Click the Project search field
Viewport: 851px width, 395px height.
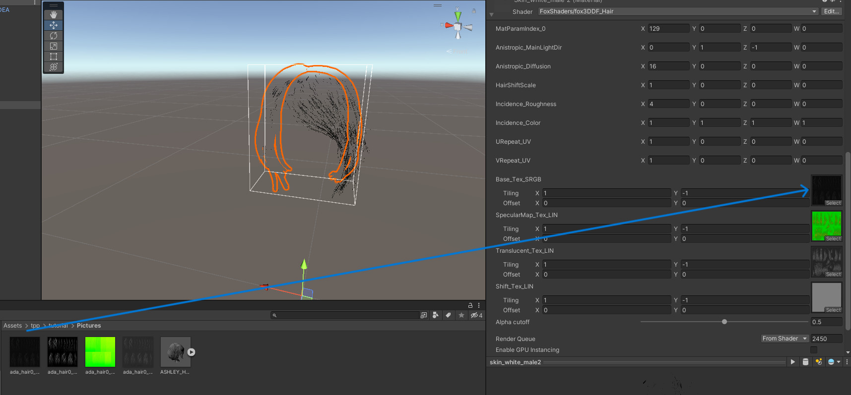[x=345, y=315]
